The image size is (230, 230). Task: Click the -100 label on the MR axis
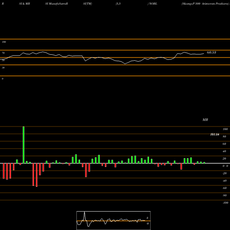pyautogui.click(x=225, y=203)
